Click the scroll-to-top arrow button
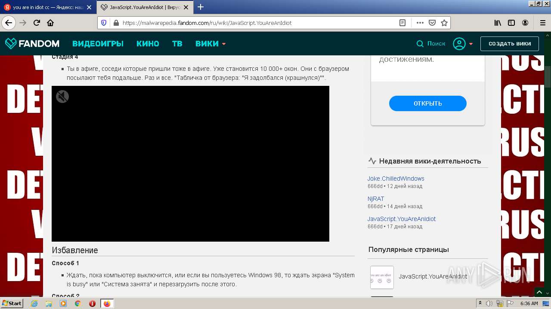Image resolution: width=551 pixels, height=309 pixels. [x=539, y=292]
